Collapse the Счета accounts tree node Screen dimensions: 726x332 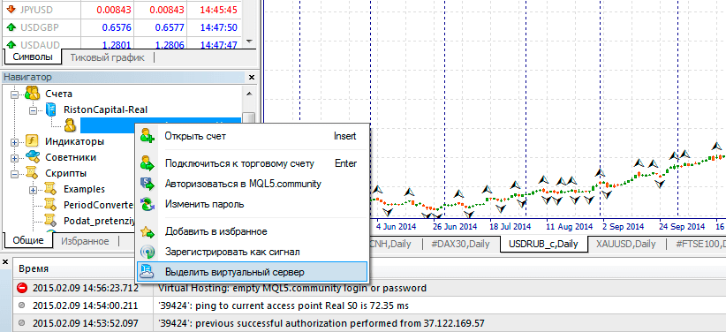pyautogui.click(x=14, y=94)
